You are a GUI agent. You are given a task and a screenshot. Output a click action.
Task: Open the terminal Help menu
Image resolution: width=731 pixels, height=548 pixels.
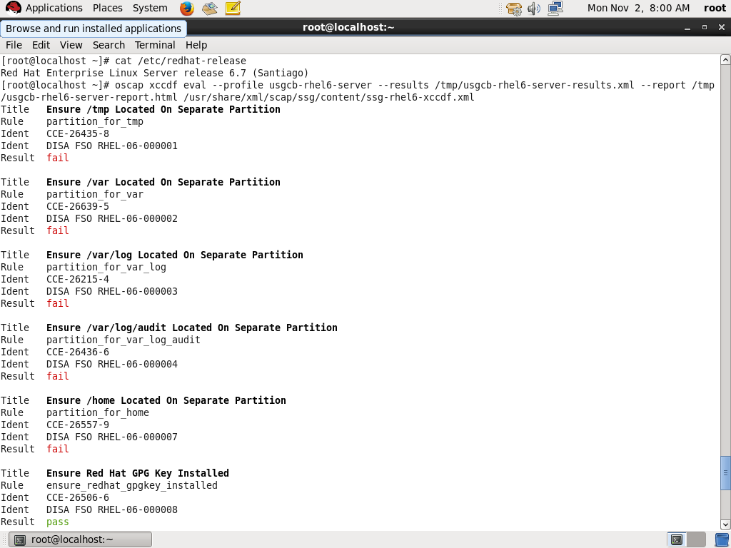[196, 45]
